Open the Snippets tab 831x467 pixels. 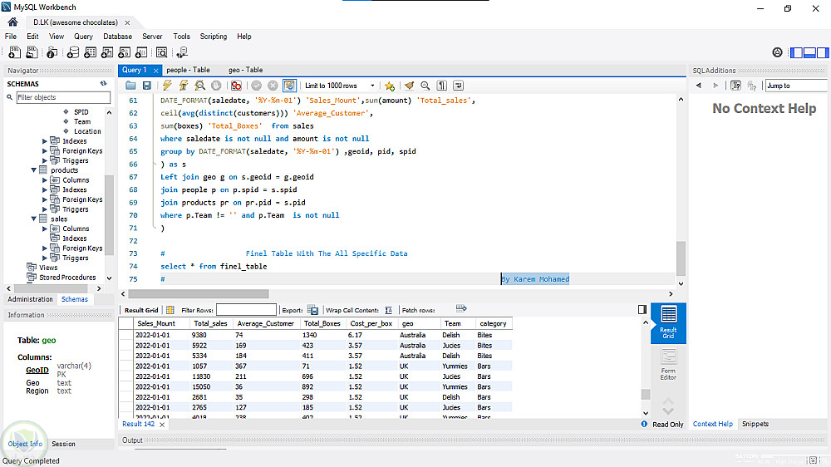tap(755, 424)
